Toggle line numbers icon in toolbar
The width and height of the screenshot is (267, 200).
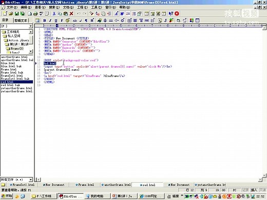point(134,13)
